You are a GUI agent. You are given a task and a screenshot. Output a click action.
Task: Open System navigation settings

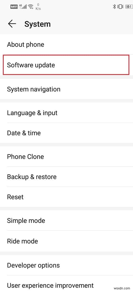[x=66, y=89]
